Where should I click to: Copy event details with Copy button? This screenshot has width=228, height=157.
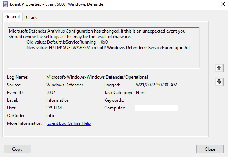pos(18,149)
